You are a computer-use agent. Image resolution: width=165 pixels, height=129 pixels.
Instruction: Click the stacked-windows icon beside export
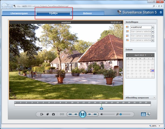click(x=47, y=114)
